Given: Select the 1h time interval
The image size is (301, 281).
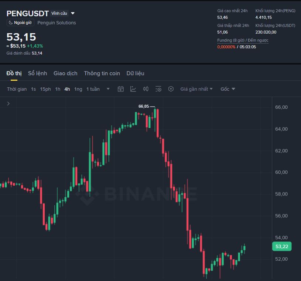Looking at the screenshot, I should [x=58, y=89].
